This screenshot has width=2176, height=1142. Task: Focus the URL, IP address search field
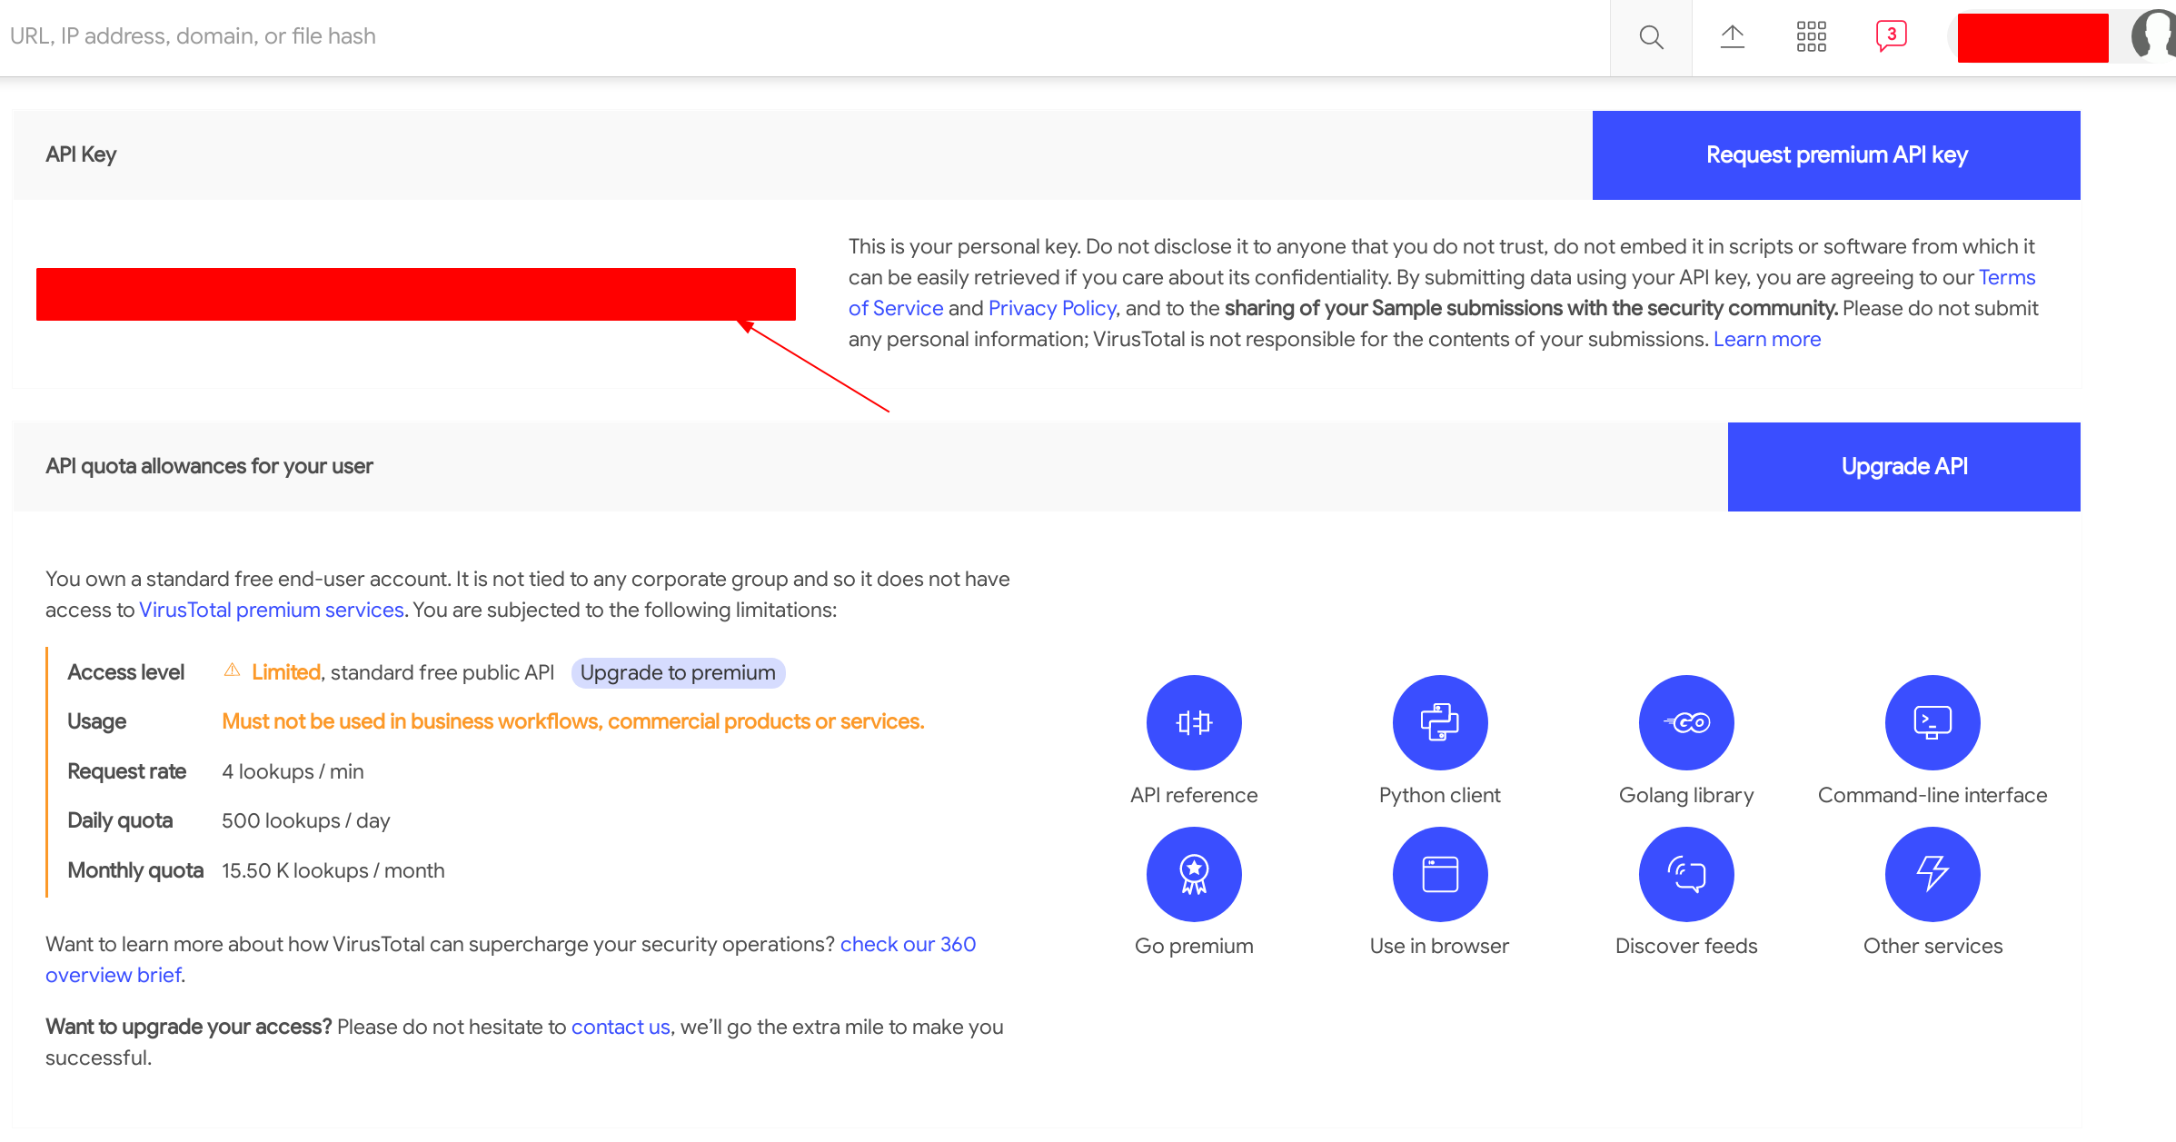pyautogui.click(x=804, y=37)
